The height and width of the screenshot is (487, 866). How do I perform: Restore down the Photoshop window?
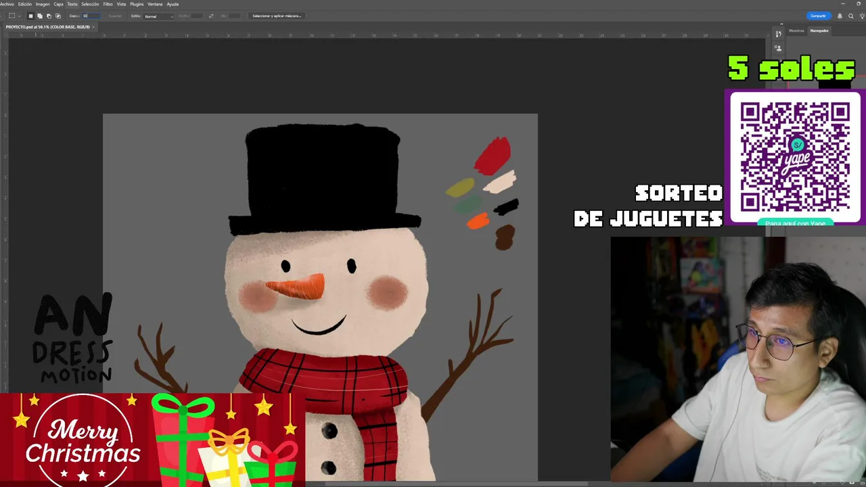[x=859, y=4]
